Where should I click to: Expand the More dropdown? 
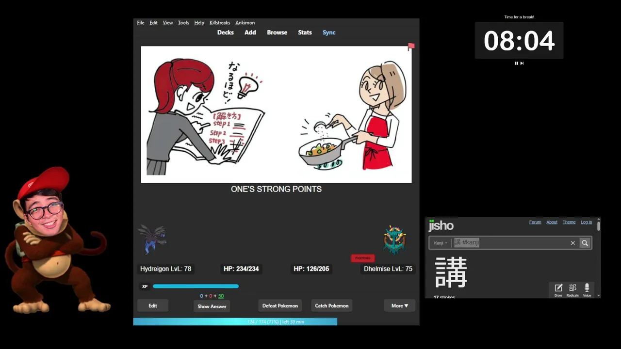pyautogui.click(x=400, y=306)
